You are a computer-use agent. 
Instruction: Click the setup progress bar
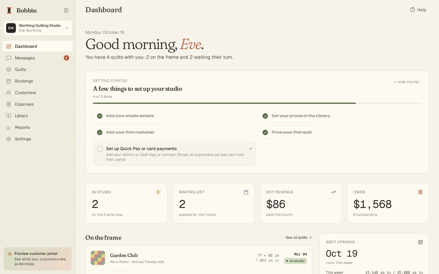point(257,103)
